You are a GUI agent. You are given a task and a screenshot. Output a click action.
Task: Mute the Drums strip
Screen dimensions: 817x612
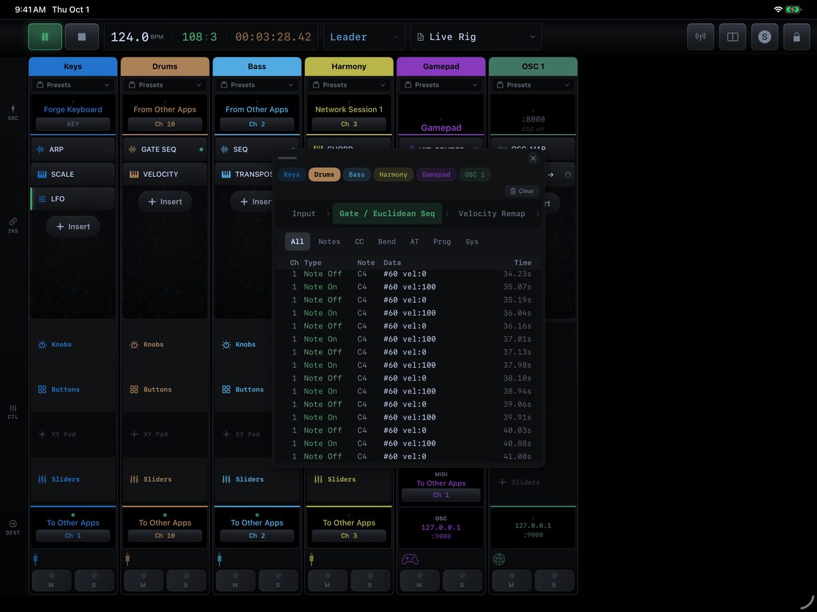[x=143, y=581]
